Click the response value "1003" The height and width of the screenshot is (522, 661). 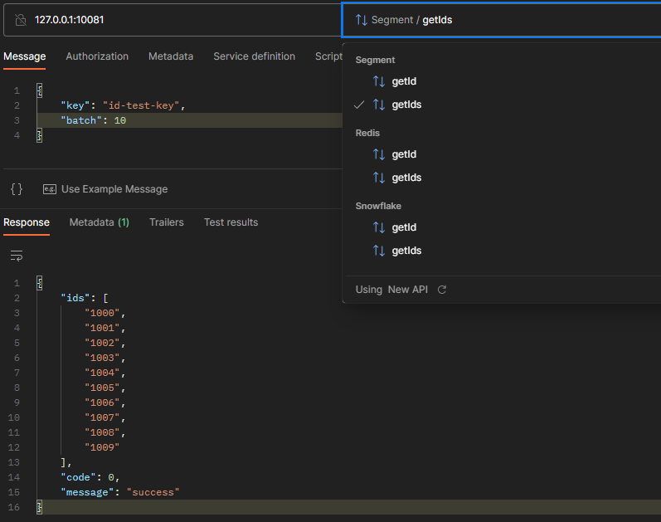(102, 358)
